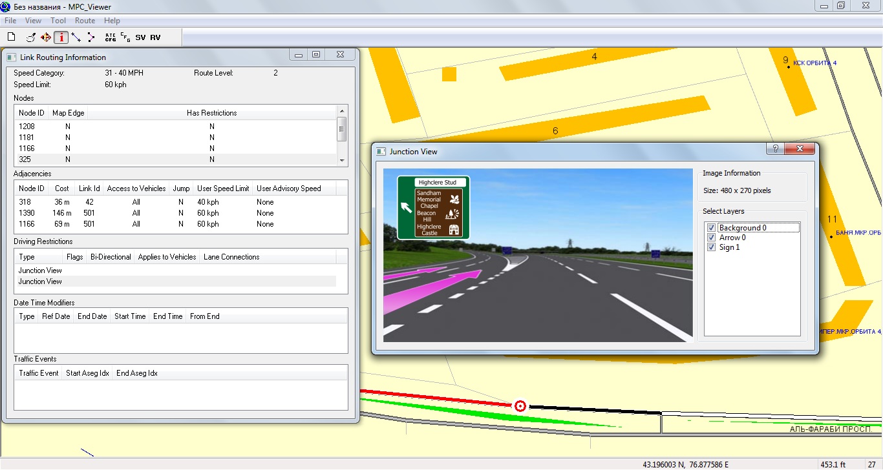The image size is (883, 470).
Task: Click the red target marker on map
Action: [520, 406]
